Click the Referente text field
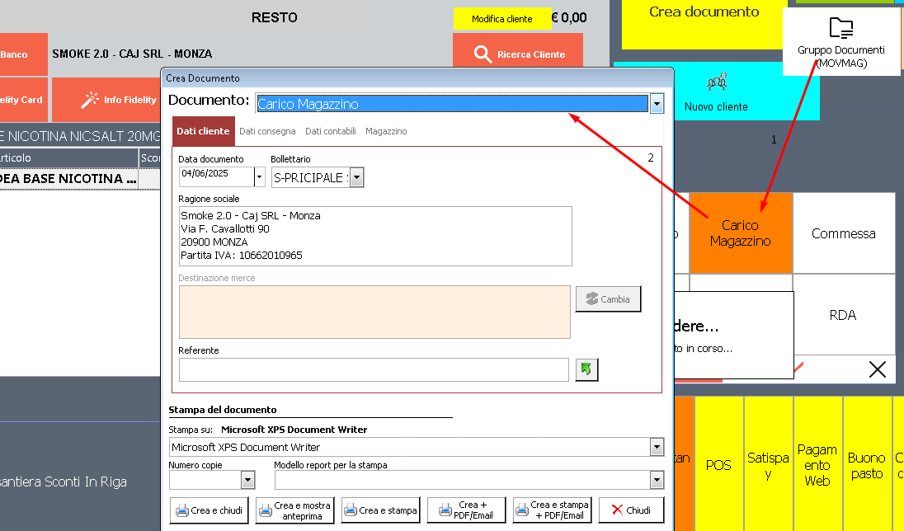This screenshot has height=531, width=904. 374,369
